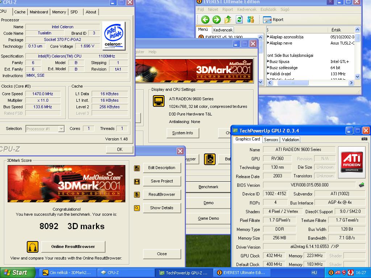
Task: Click OK button in CPU-Z
Action: point(120,149)
